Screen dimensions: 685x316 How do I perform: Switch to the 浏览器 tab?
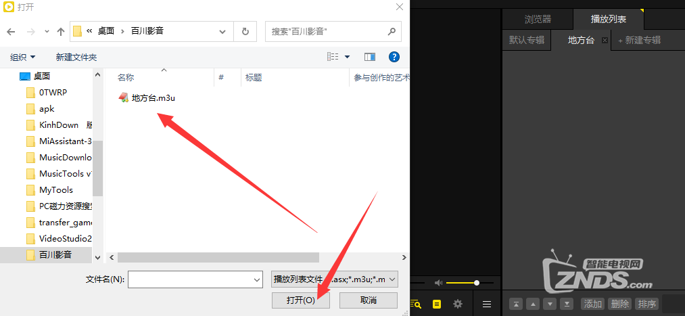click(538, 19)
